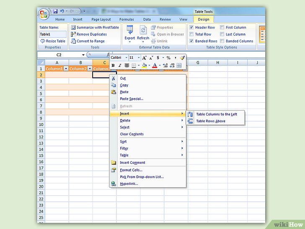Click the Format Painter brush
This screenshot has width=305, height=229.
click(x=182, y=58)
